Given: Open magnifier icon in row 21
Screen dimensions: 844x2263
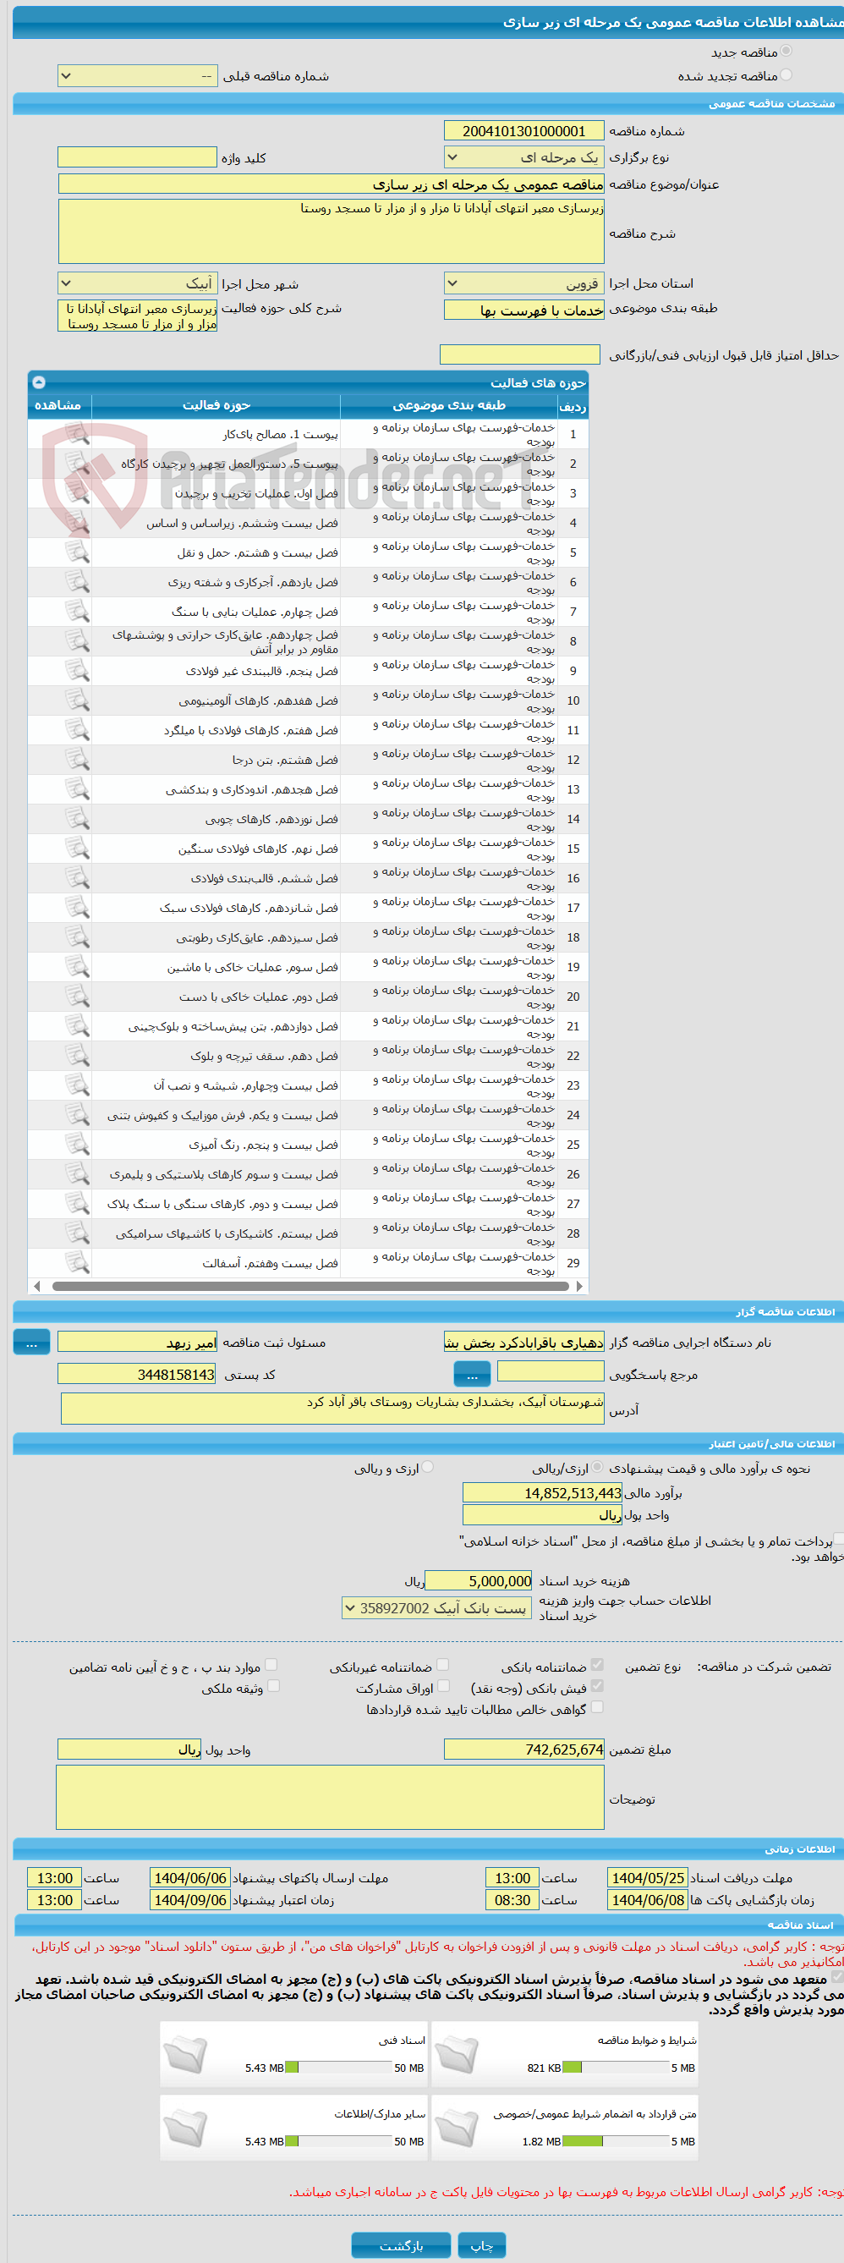Looking at the screenshot, I should click(77, 1026).
